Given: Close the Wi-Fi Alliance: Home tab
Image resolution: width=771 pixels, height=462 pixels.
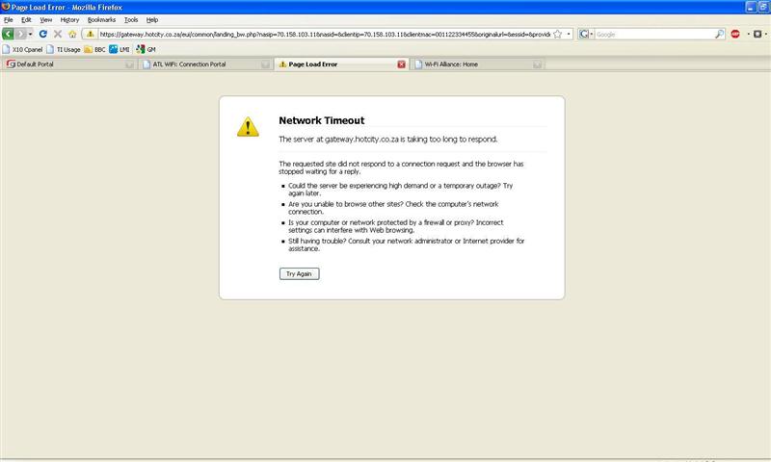Looking at the screenshot, I should tap(537, 64).
